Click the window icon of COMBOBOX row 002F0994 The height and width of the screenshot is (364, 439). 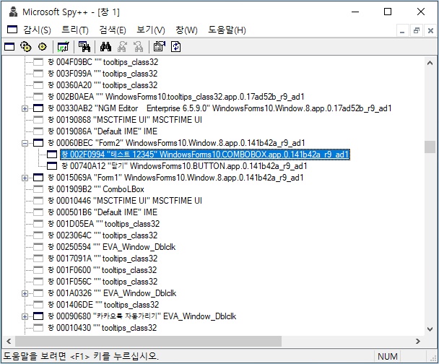pyautogui.click(x=52, y=155)
